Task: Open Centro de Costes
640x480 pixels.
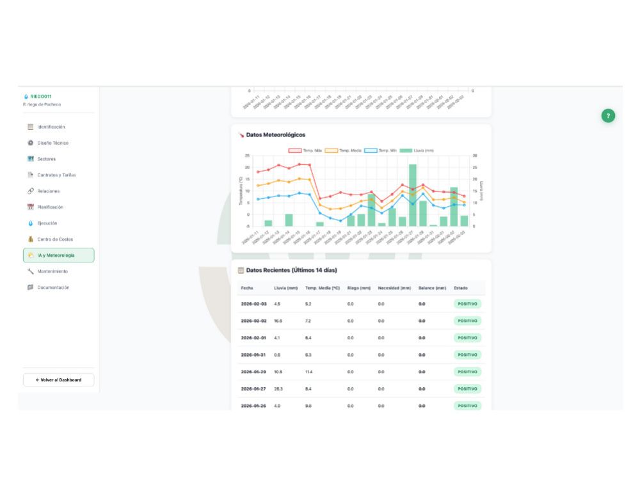Action: tap(59, 239)
